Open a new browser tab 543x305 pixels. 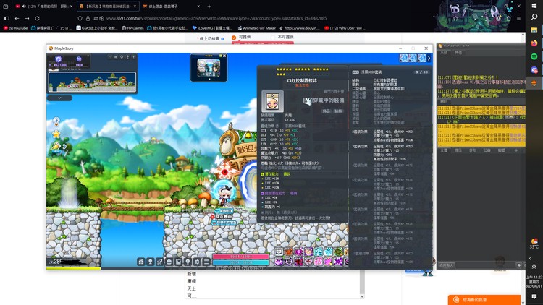point(209,7)
